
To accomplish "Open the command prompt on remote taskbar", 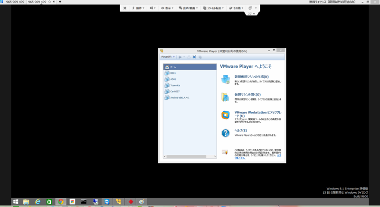I will 84,202.
